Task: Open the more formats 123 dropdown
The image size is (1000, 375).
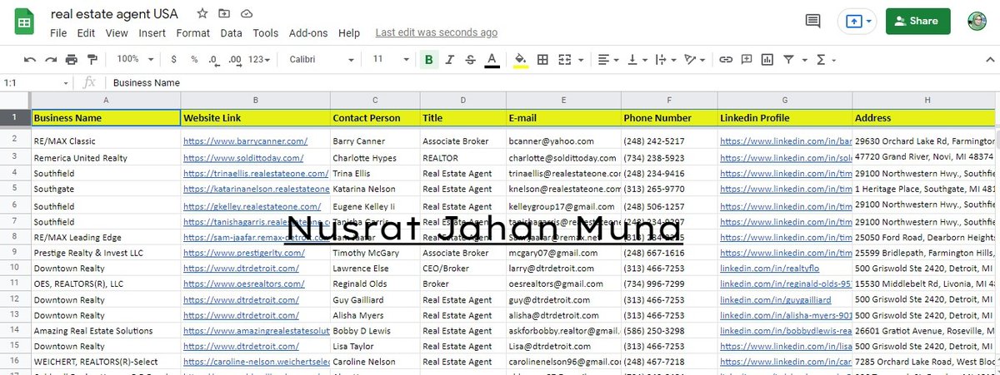Action: (x=261, y=60)
